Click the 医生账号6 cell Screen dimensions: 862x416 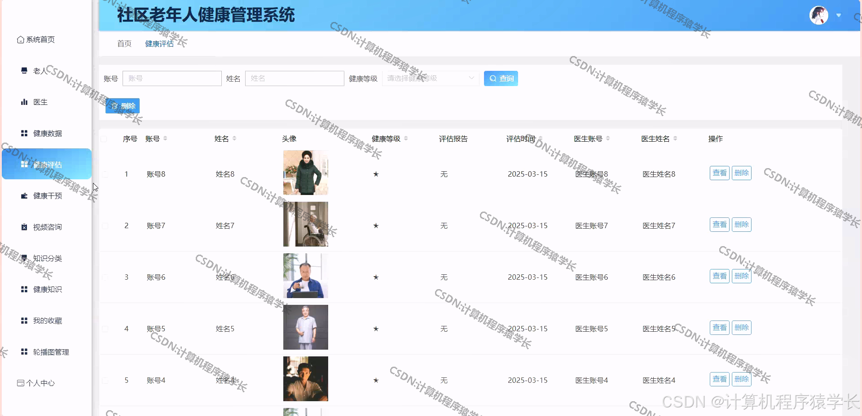click(x=591, y=277)
